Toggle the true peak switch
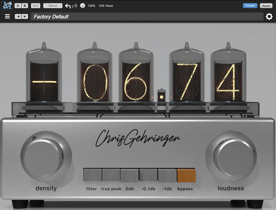 pyautogui.click(x=110, y=175)
